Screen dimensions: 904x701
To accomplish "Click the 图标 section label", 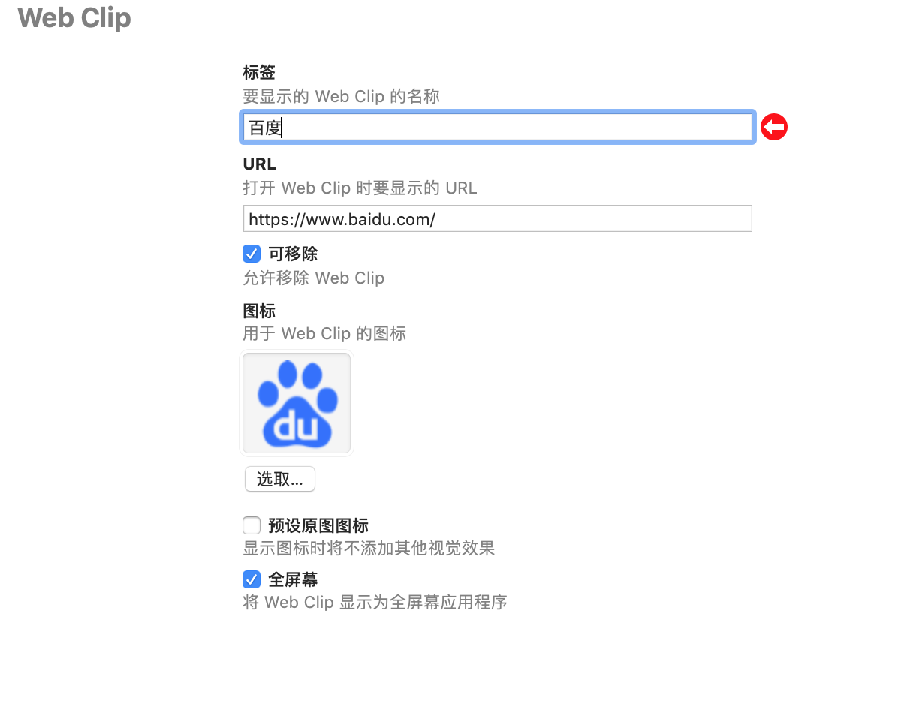I will tap(259, 311).
